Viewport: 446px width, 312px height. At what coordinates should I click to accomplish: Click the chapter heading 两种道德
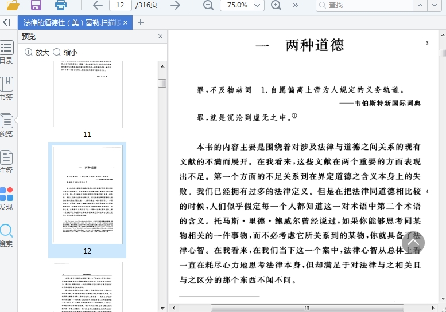315,45
